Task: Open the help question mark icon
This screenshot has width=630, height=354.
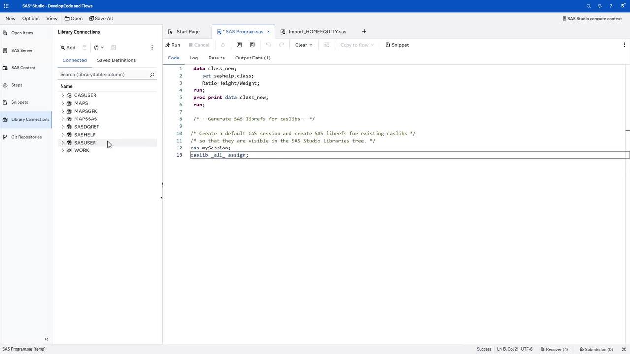Action: click(x=611, y=6)
